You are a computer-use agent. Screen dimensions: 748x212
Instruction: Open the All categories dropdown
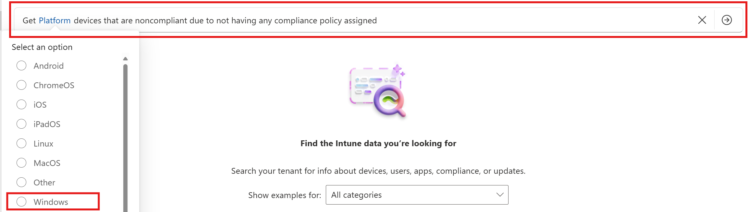tap(416, 195)
